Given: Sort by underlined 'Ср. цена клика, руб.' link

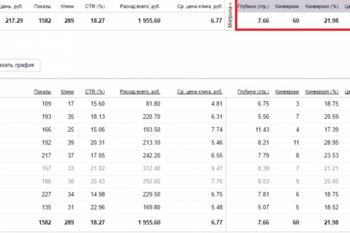Looking at the screenshot, I should coord(200,92).
